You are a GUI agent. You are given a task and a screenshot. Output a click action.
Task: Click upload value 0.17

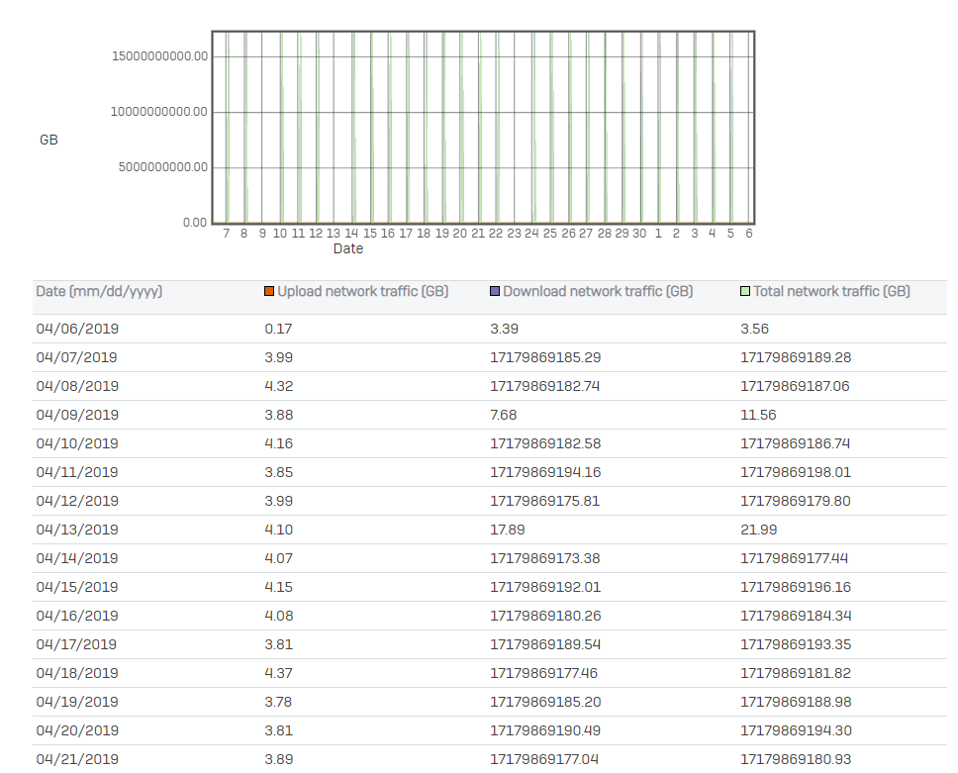(278, 329)
